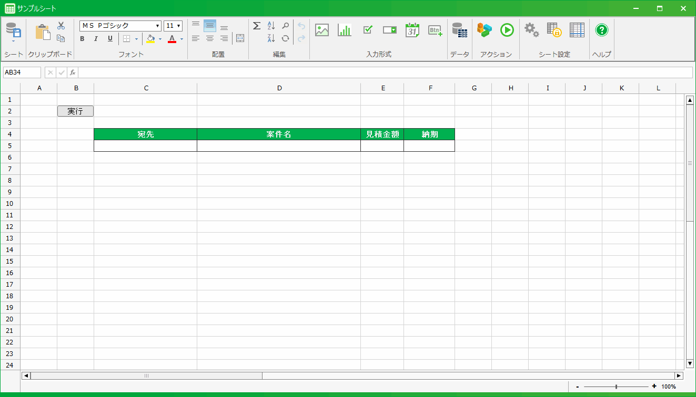
Task: Add a button control with the Btn icon
Action: [x=435, y=30]
